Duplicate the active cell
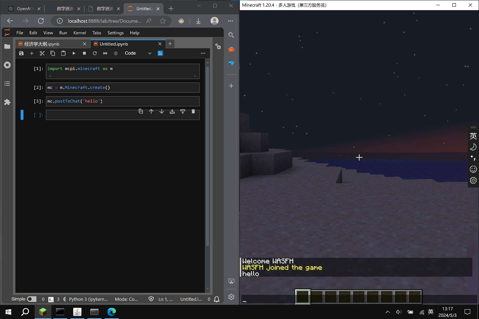This screenshot has width=479, height=319. point(141,111)
